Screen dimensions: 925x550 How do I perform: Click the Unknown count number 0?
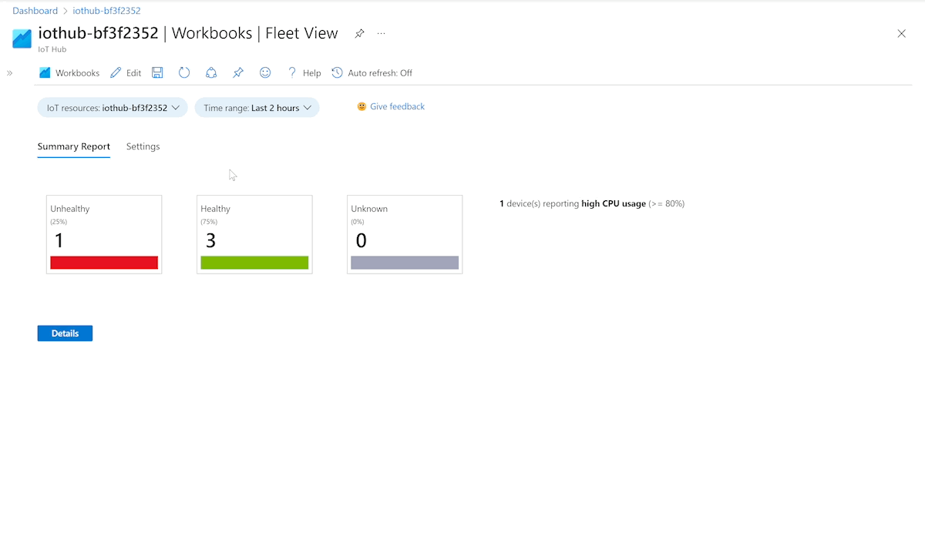(x=361, y=241)
